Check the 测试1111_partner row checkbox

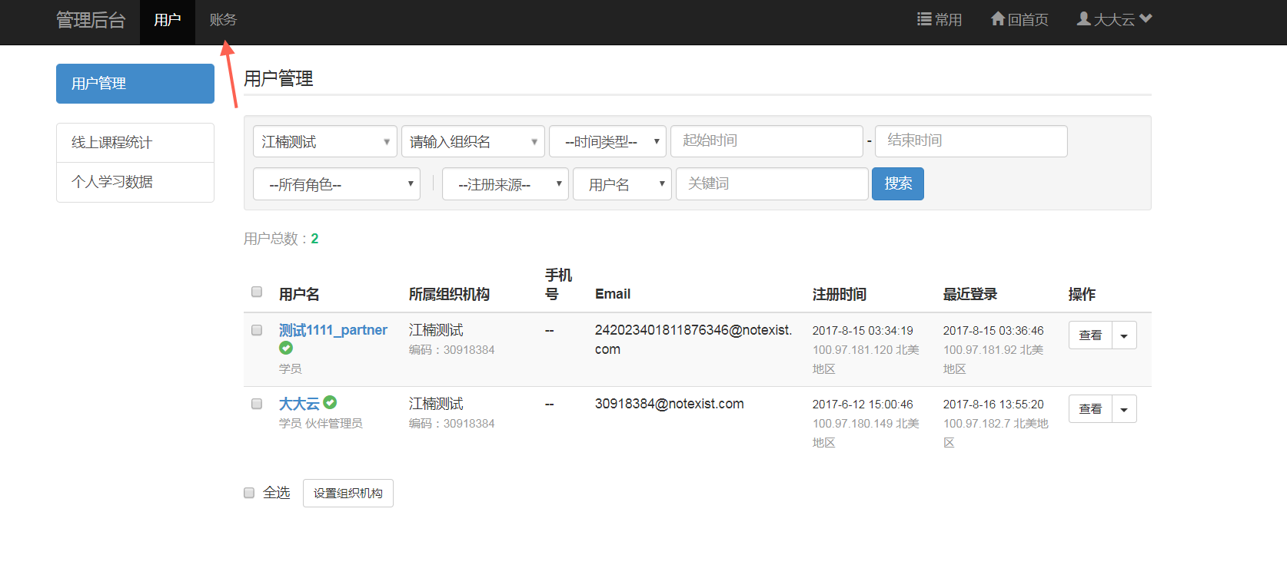click(x=257, y=330)
